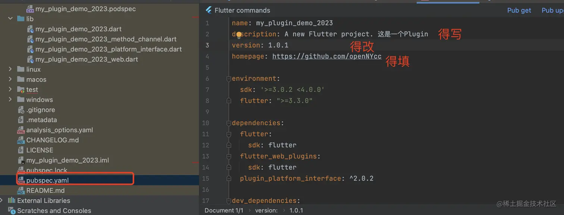This screenshot has width=564, height=215.
Task: Fold the environment block in editor
Action: click(x=228, y=79)
